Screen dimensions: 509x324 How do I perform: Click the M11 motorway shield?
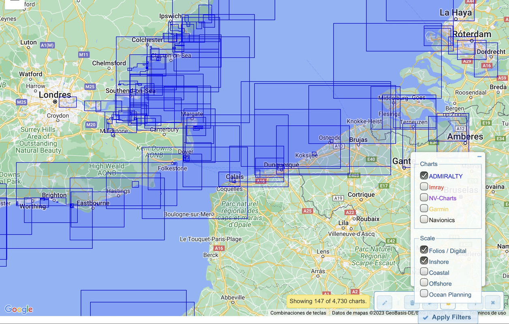pyautogui.click(x=83, y=55)
